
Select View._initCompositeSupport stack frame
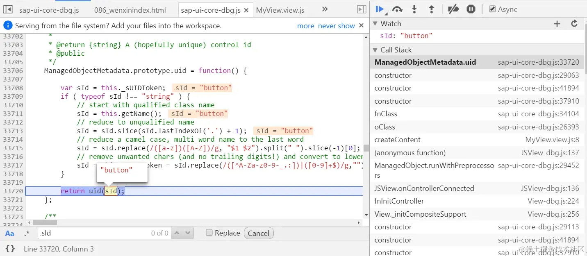point(477,214)
